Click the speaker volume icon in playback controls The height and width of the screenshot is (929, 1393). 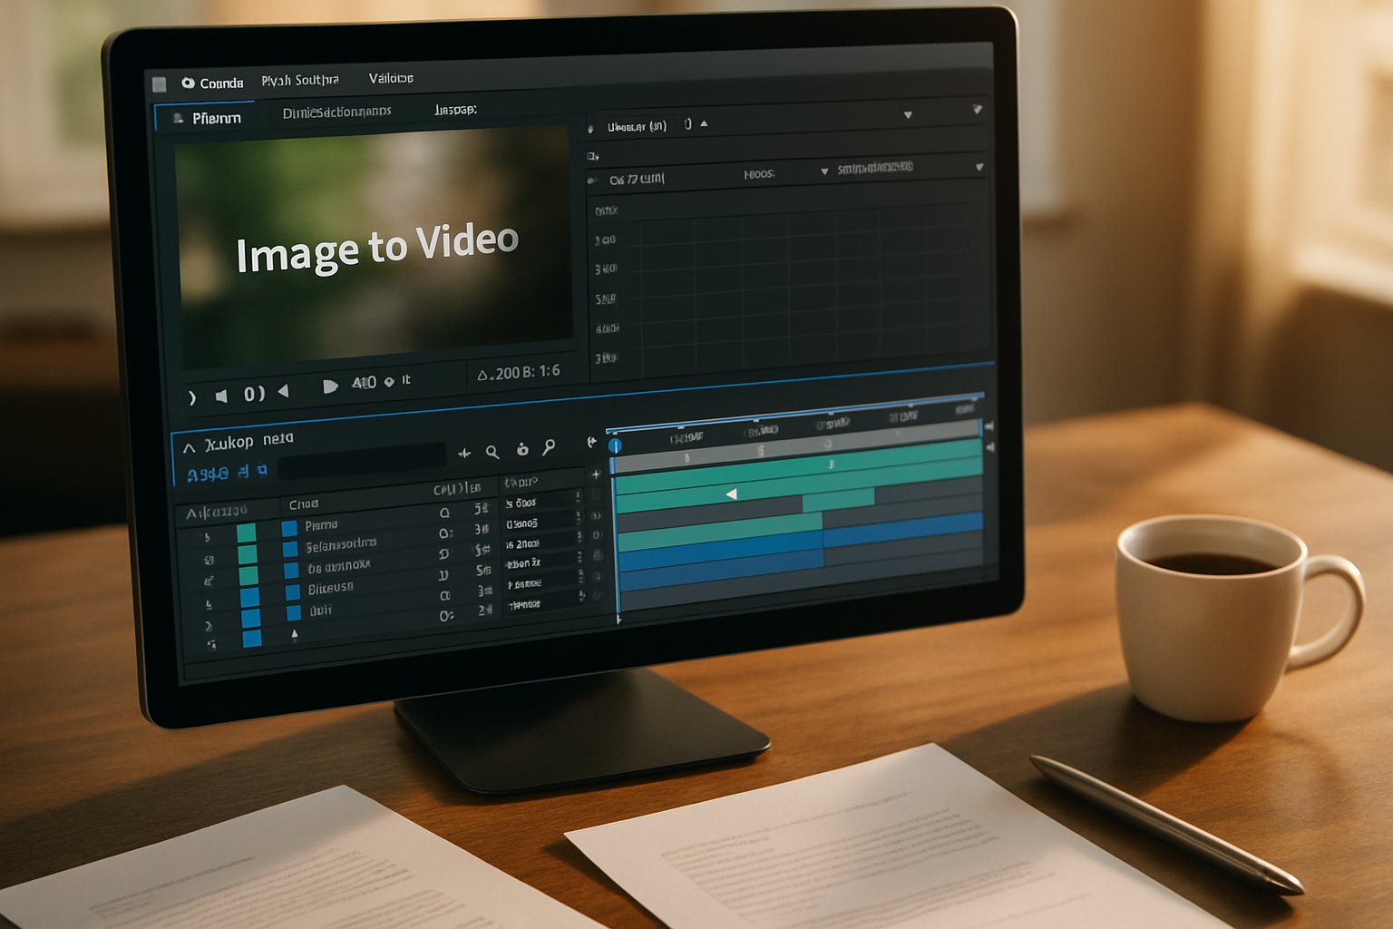coord(221,396)
